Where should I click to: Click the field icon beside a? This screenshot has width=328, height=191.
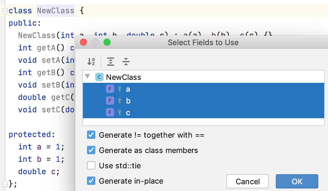(x=110, y=89)
